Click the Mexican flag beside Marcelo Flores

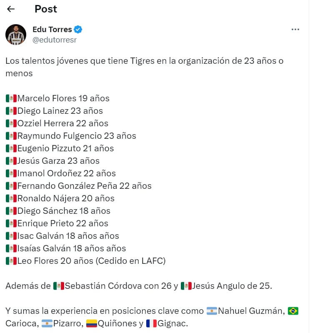(11, 99)
